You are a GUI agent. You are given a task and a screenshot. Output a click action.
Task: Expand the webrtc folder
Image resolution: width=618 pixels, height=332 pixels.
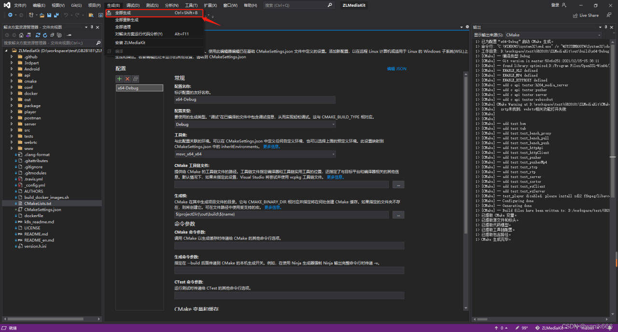12,142
